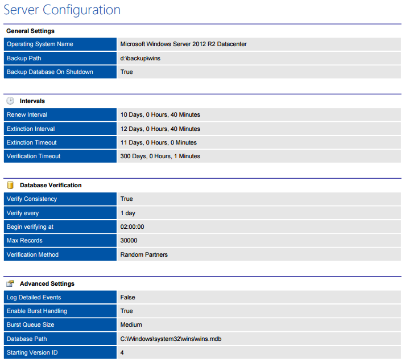The height and width of the screenshot is (362, 405).
Task: Click the Database Verification heading
Action: tap(51, 185)
